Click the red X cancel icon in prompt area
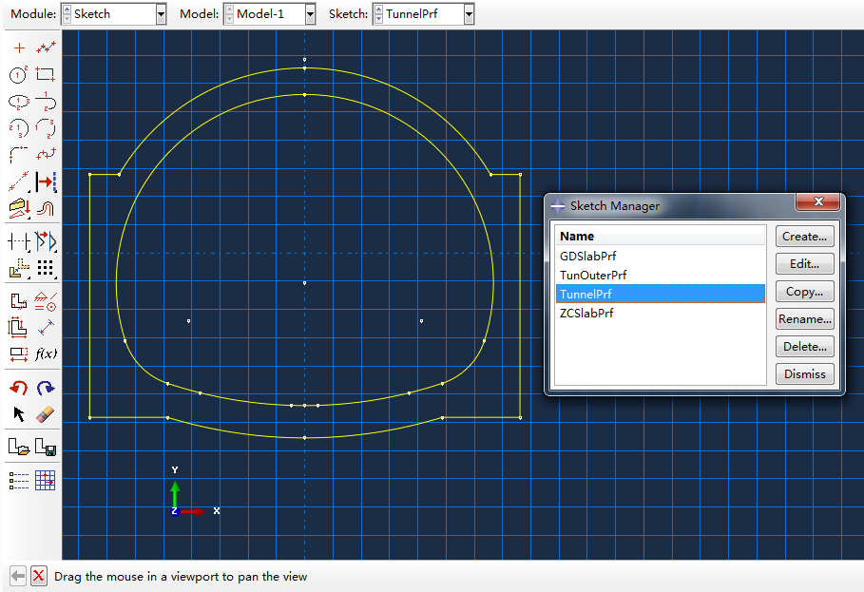Screen dimensions: 864x592 point(37,576)
